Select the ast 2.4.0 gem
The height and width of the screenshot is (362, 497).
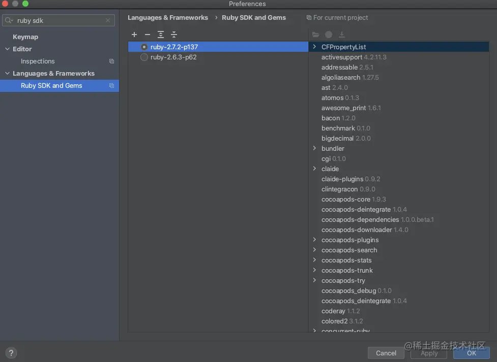coord(334,87)
